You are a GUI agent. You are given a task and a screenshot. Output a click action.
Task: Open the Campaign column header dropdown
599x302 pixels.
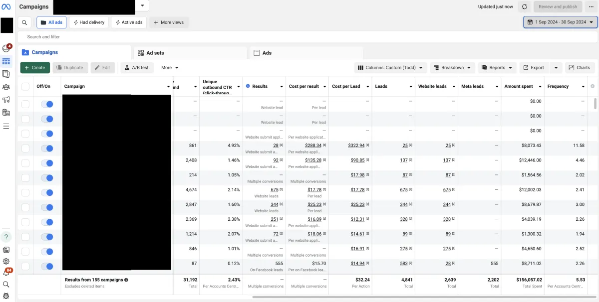[x=168, y=87]
